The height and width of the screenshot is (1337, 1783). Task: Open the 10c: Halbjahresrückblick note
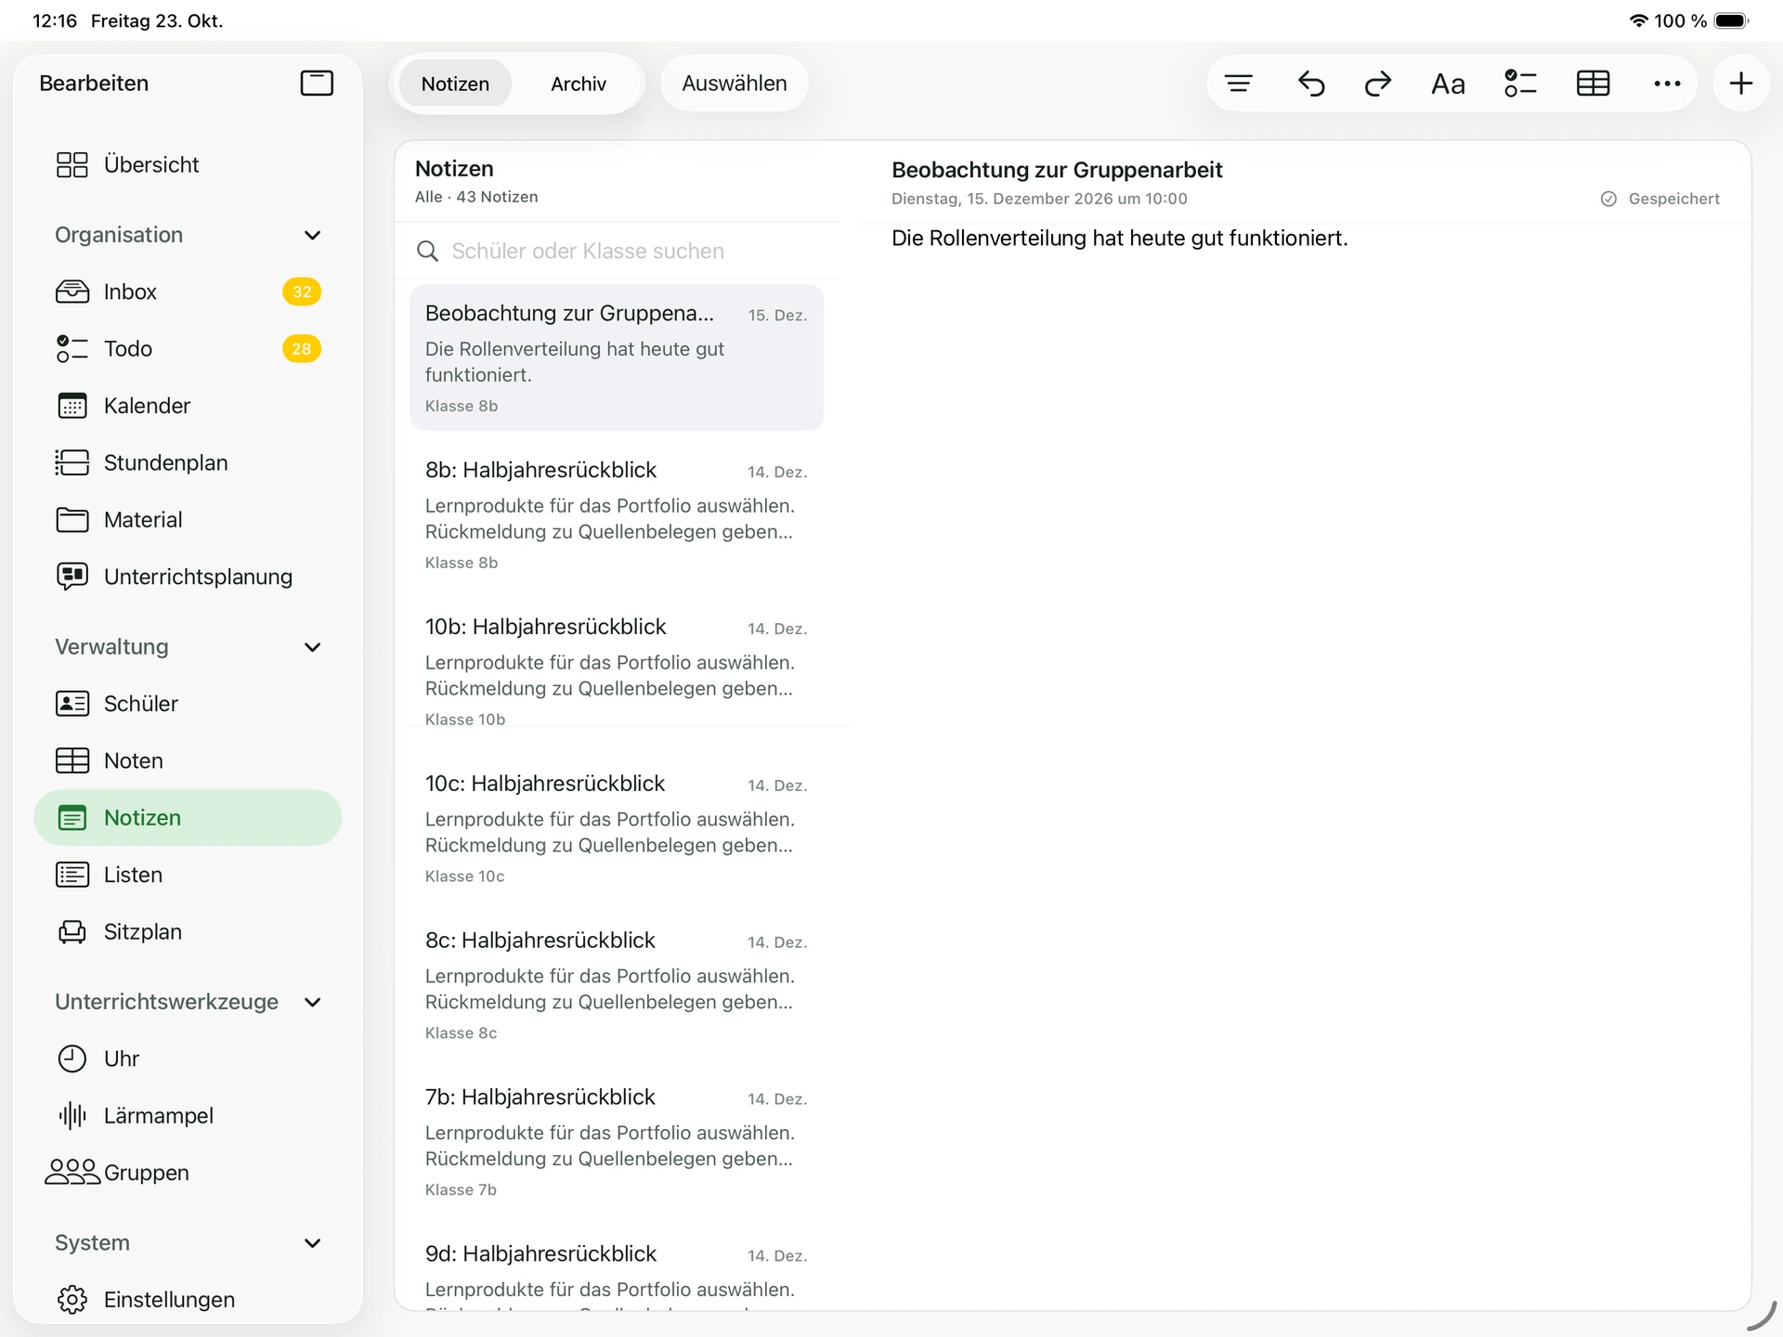tap(617, 828)
